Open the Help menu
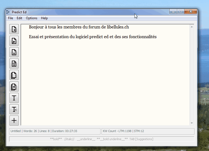209x151 pixels. [44, 18]
